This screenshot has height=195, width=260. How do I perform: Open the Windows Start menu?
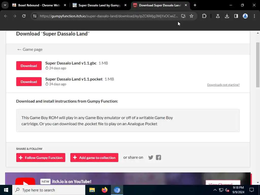point(6,190)
